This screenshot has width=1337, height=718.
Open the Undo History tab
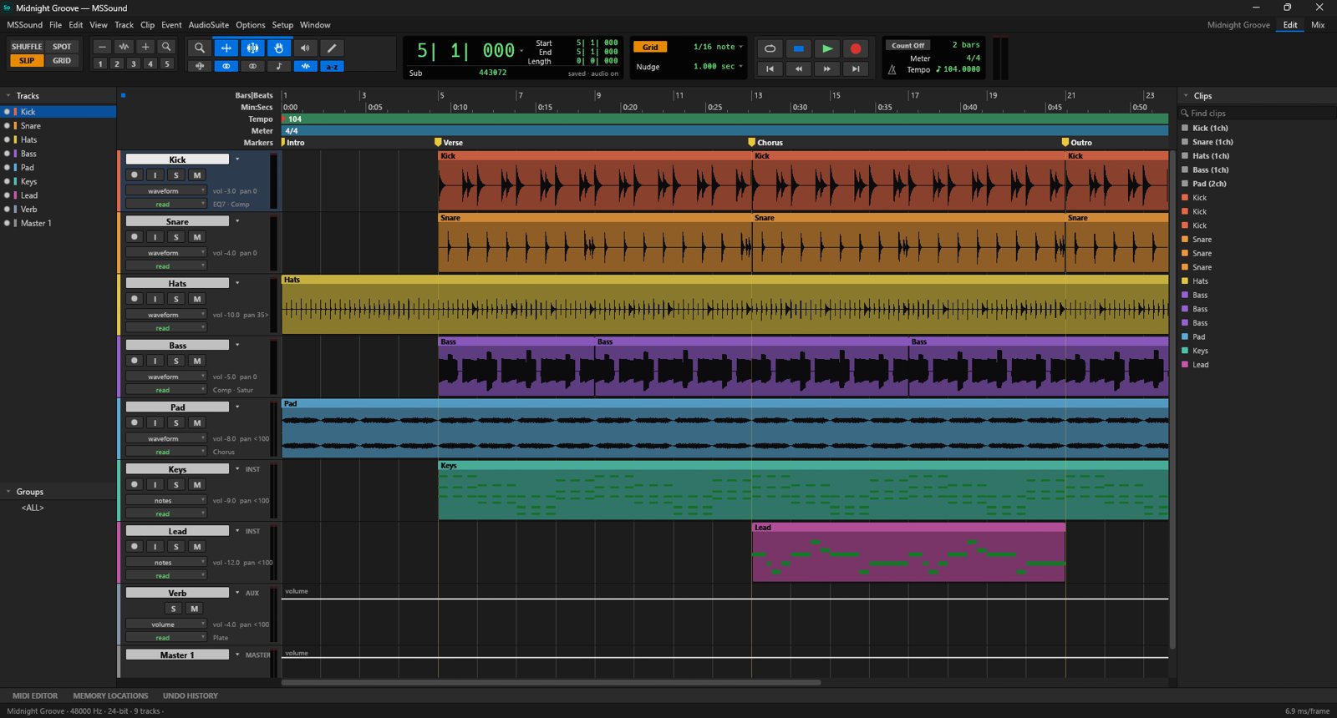(190, 695)
